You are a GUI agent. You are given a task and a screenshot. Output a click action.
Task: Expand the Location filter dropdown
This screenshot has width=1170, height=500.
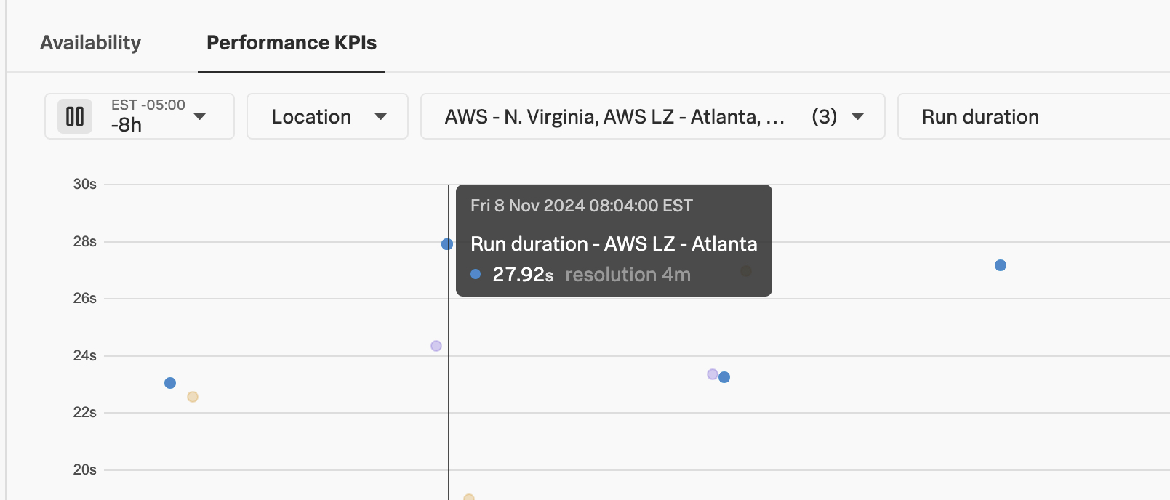327,116
